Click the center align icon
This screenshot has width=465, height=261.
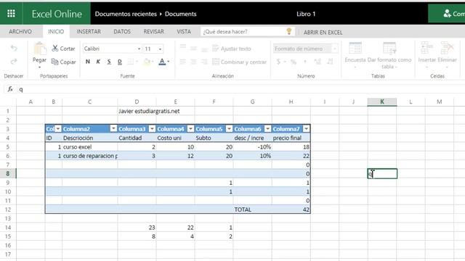(x=193, y=62)
